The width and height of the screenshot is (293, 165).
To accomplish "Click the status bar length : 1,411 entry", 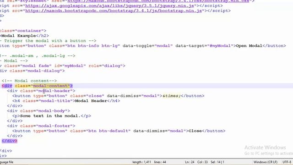I will (x=141, y=162).
